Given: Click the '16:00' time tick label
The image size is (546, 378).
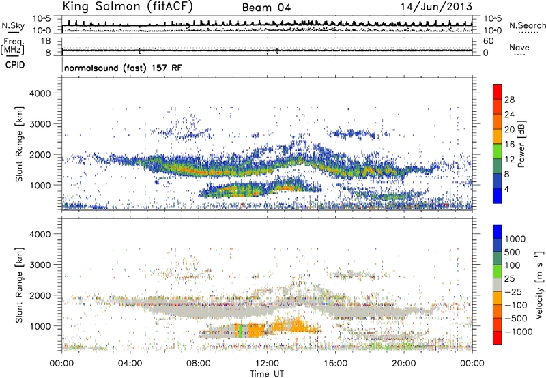Looking at the screenshot, I should point(336,364).
